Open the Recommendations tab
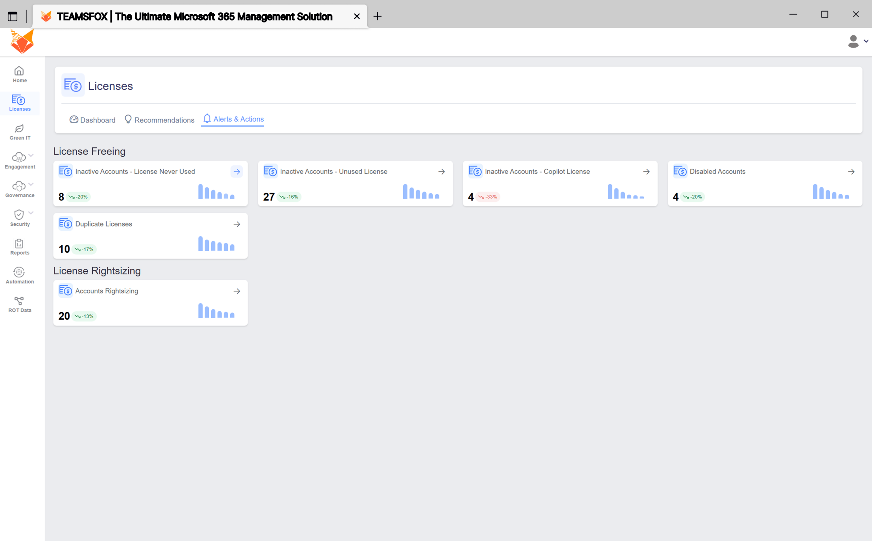This screenshot has width=872, height=541. (159, 119)
